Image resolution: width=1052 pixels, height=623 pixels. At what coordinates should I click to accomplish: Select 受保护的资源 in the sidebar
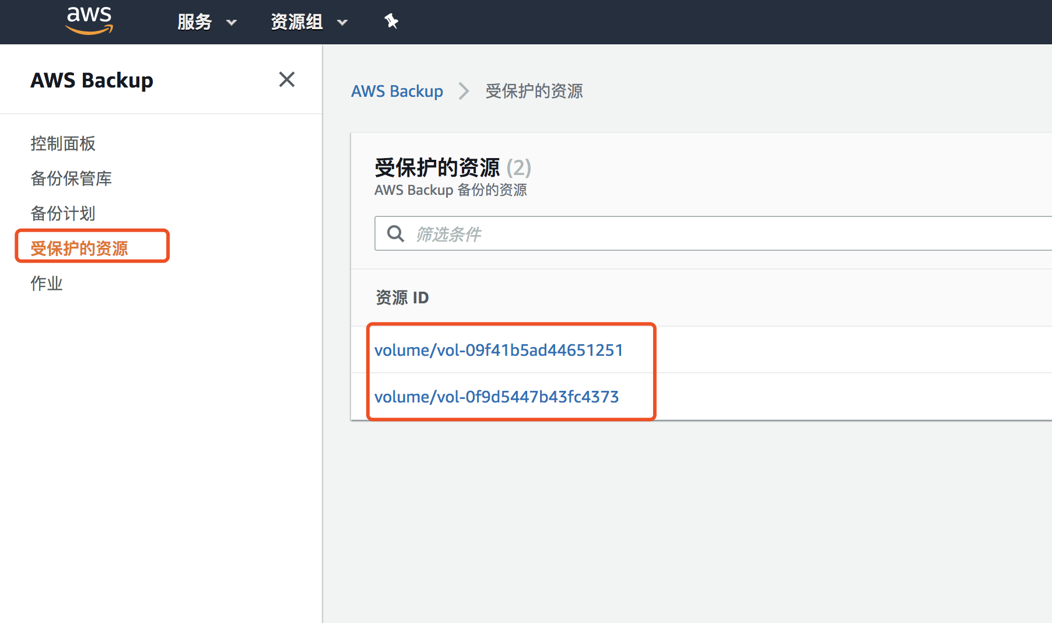pos(79,249)
